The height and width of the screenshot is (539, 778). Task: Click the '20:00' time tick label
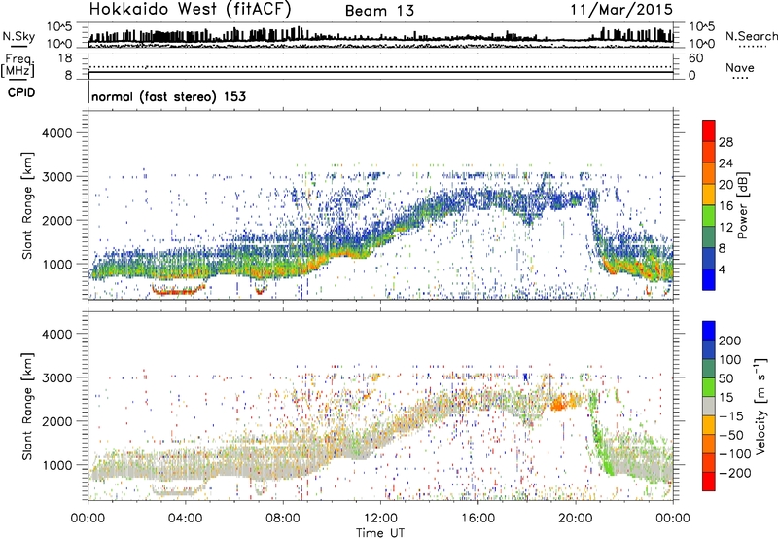tap(576, 519)
